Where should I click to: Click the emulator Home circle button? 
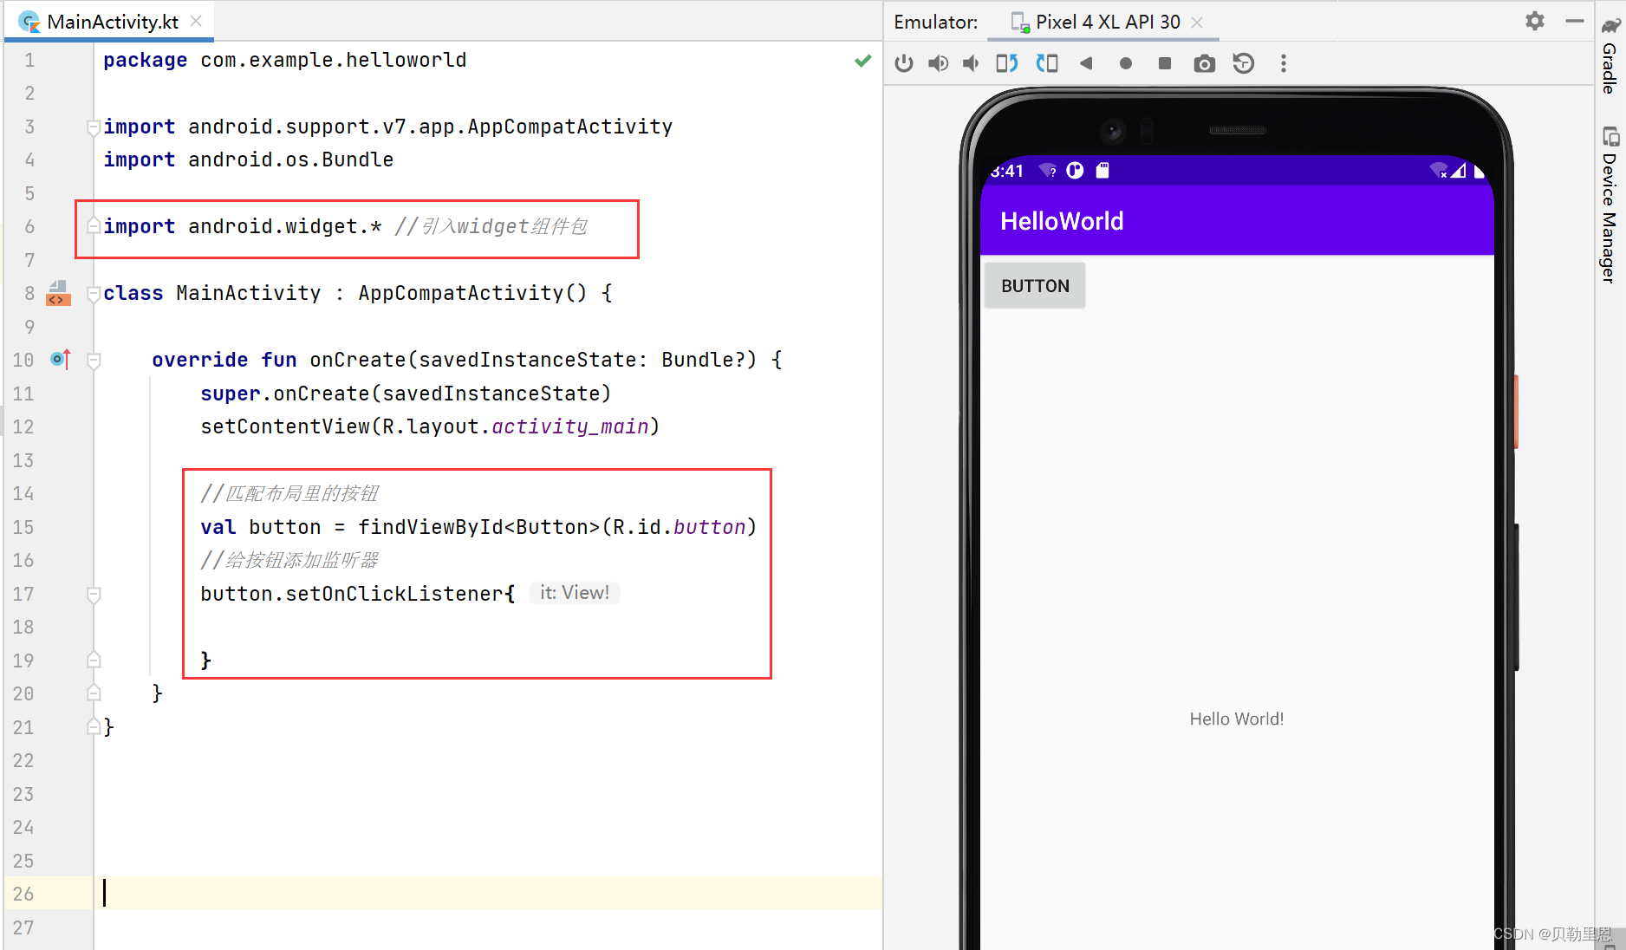[x=1125, y=63]
